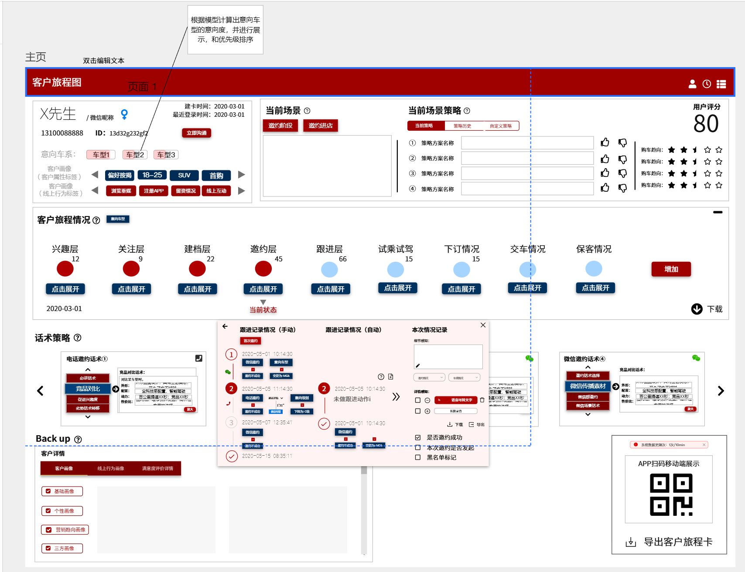Click the user profile icon in header

pos(692,84)
